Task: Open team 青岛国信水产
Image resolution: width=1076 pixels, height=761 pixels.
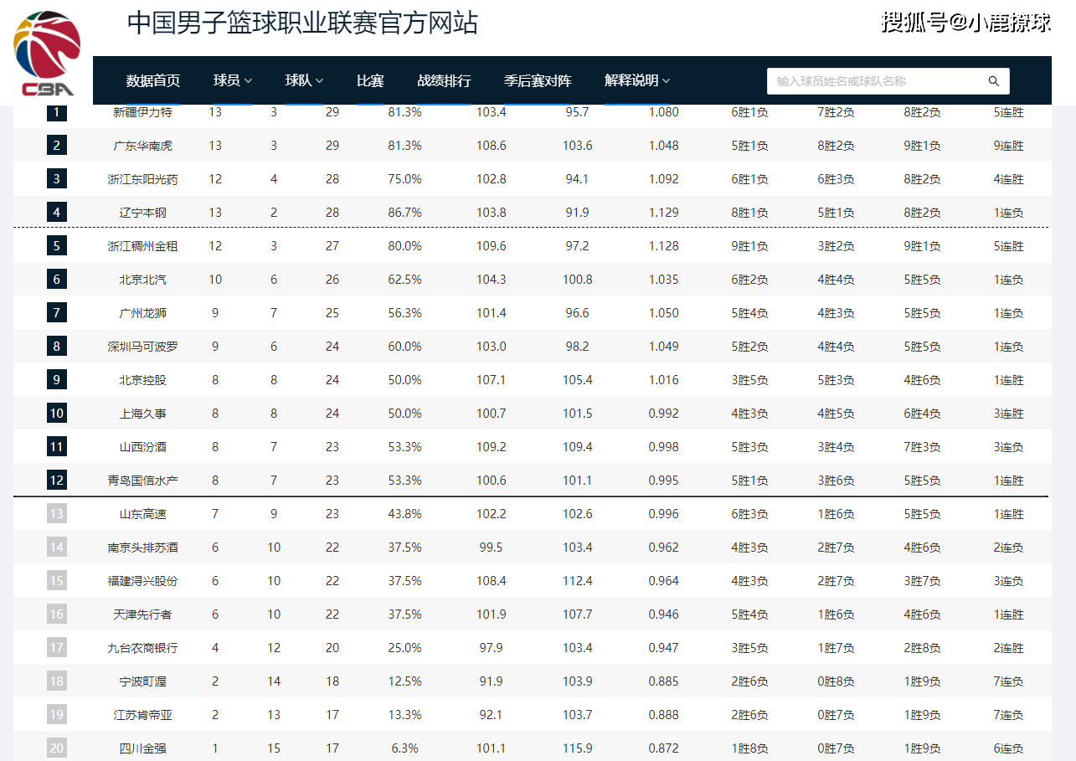Action: click(x=142, y=481)
